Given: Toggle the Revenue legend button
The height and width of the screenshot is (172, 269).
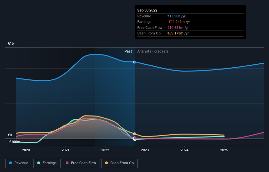Looking at the screenshot, I should click(x=19, y=163).
